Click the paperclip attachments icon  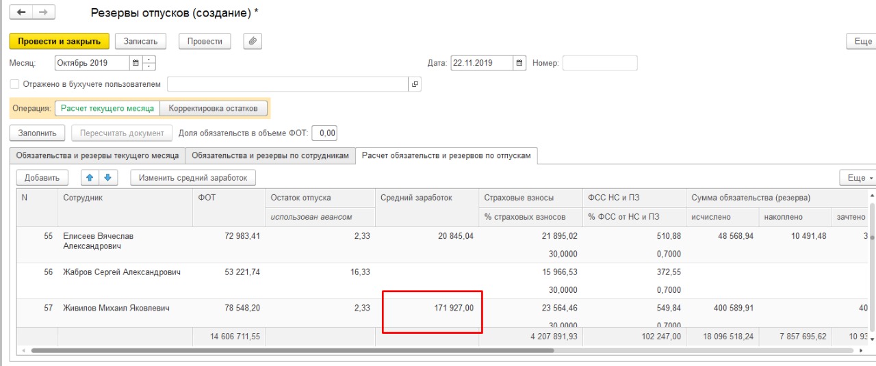coord(253,41)
